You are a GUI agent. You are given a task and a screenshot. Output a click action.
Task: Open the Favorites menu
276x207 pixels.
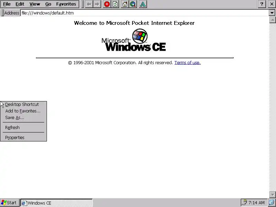click(x=66, y=4)
